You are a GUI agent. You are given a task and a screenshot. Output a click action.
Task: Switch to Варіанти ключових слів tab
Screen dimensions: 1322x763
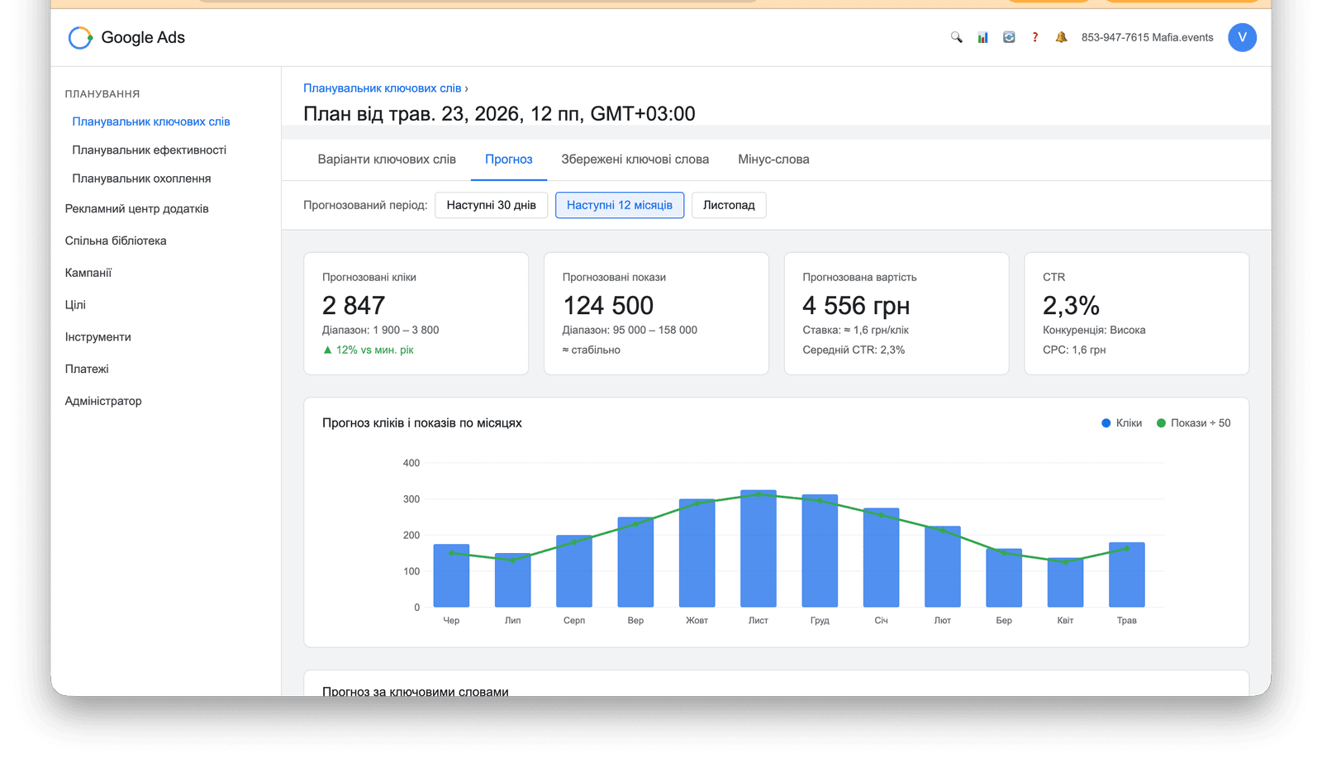387,160
